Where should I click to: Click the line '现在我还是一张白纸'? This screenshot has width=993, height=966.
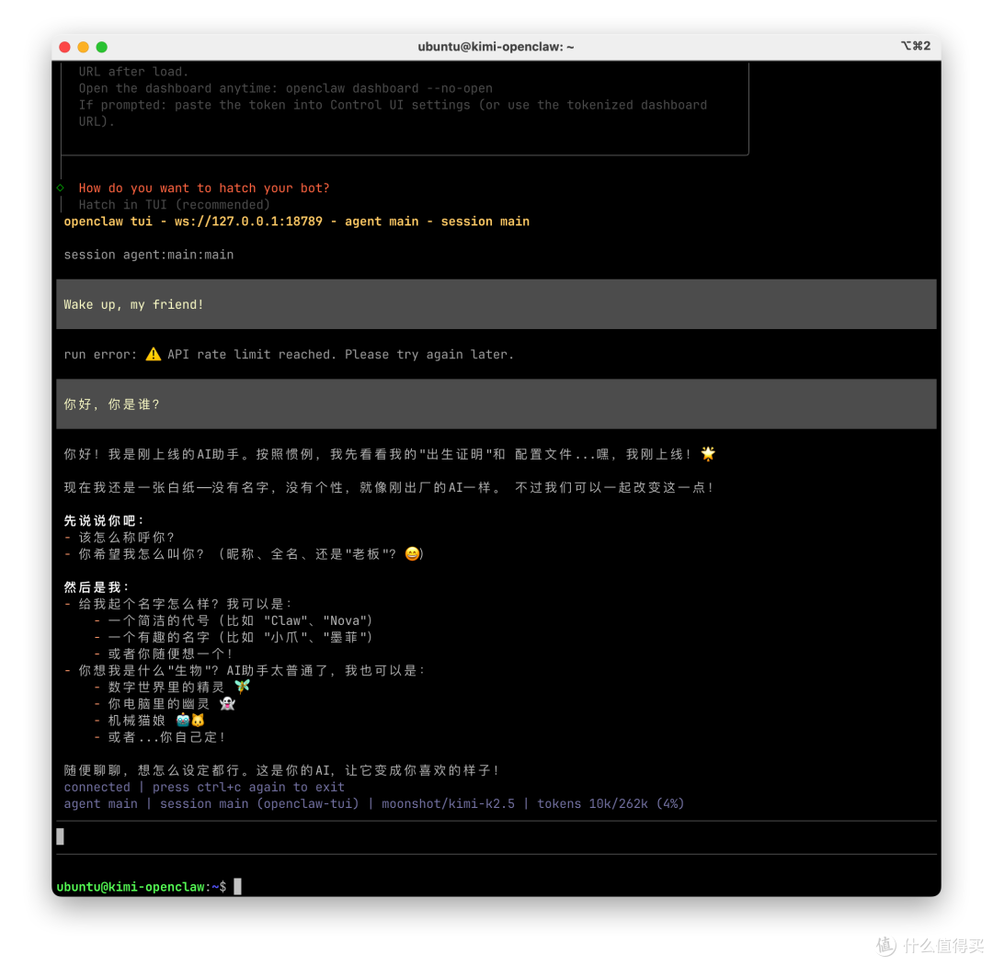389,487
